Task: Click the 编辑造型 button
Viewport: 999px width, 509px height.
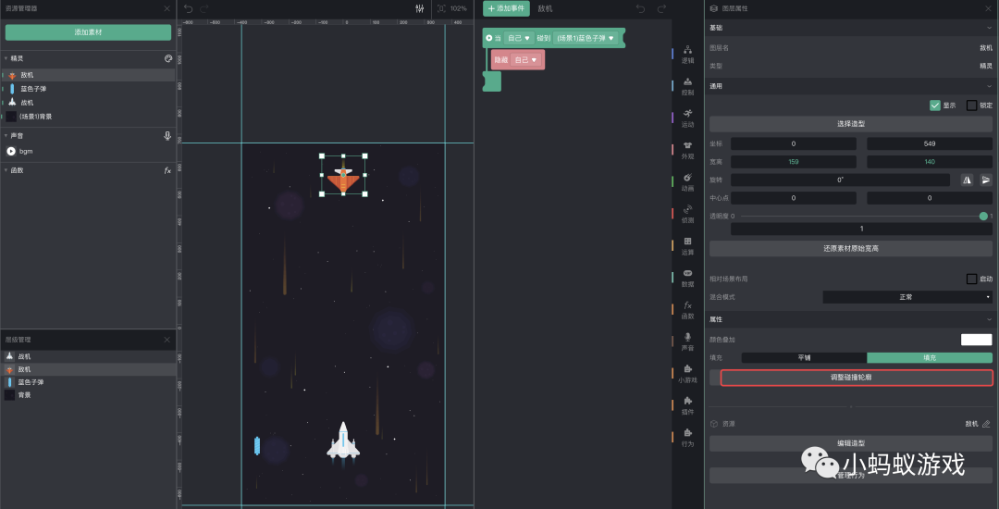Action: 851,443
